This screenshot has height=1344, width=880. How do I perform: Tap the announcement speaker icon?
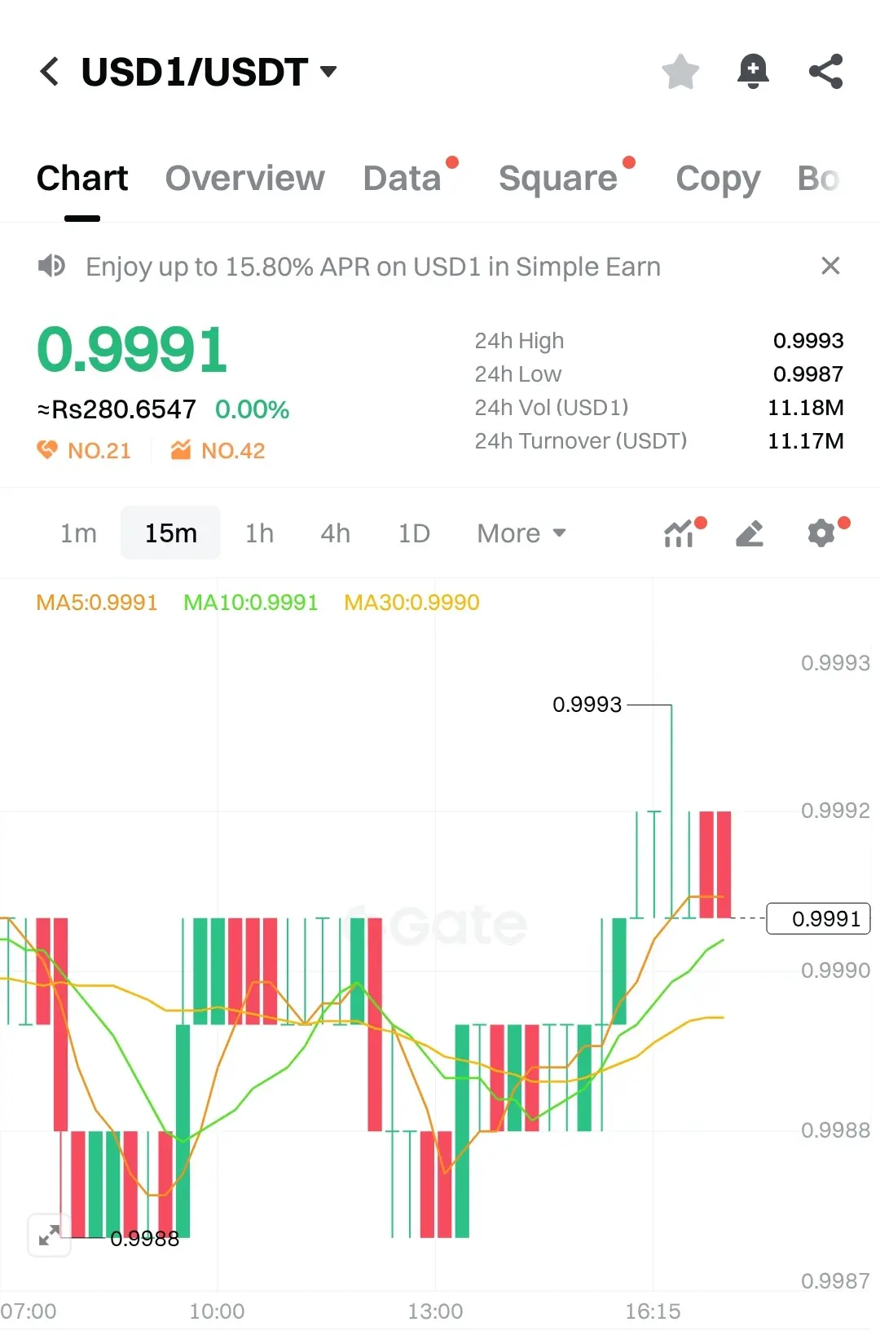pyautogui.click(x=51, y=266)
